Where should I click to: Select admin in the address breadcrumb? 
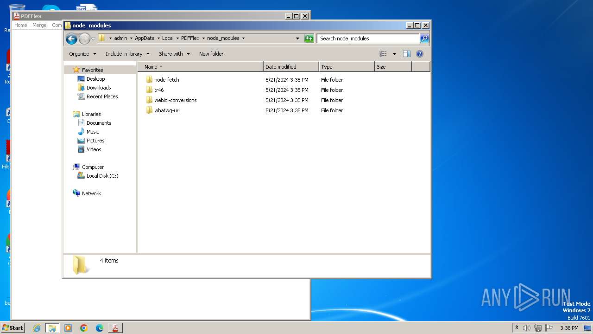click(x=120, y=38)
